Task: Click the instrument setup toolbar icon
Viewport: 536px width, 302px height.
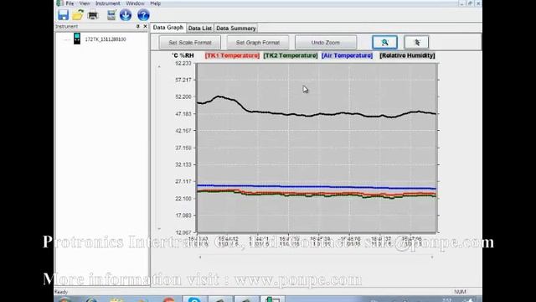Action: click(x=111, y=15)
